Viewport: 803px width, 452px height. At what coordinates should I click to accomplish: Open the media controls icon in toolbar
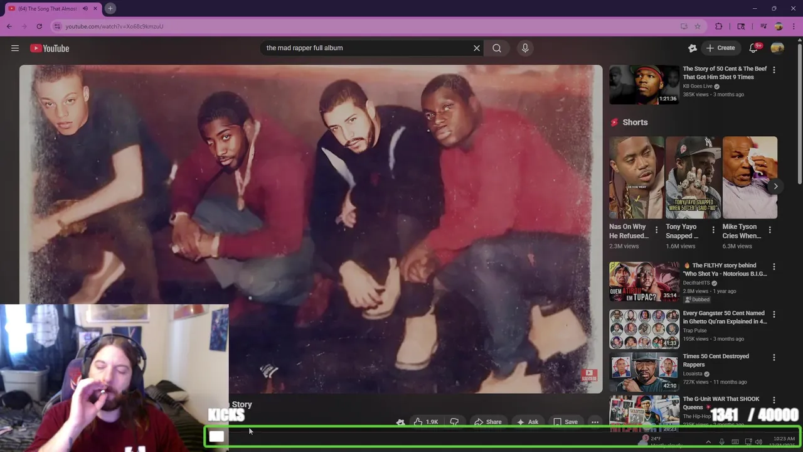pyautogui.click(x=763, y=26)
